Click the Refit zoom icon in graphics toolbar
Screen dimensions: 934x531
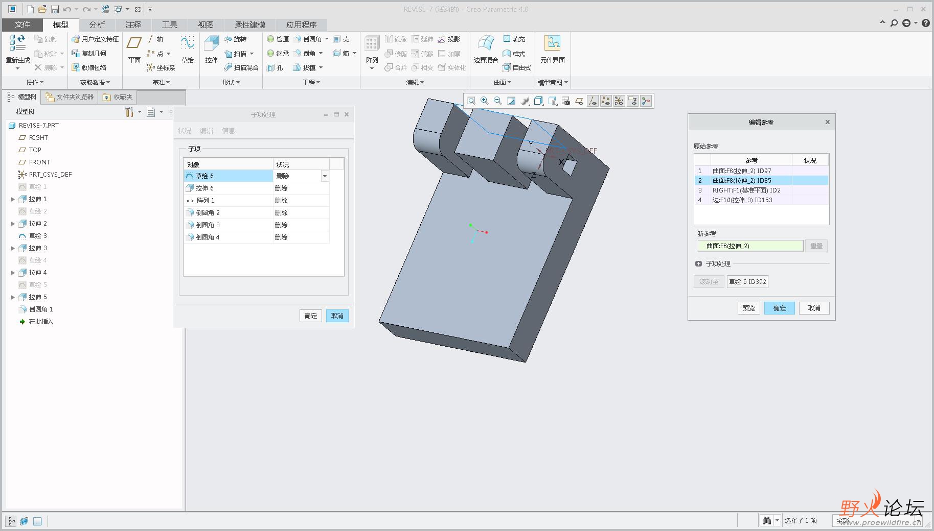471,101
